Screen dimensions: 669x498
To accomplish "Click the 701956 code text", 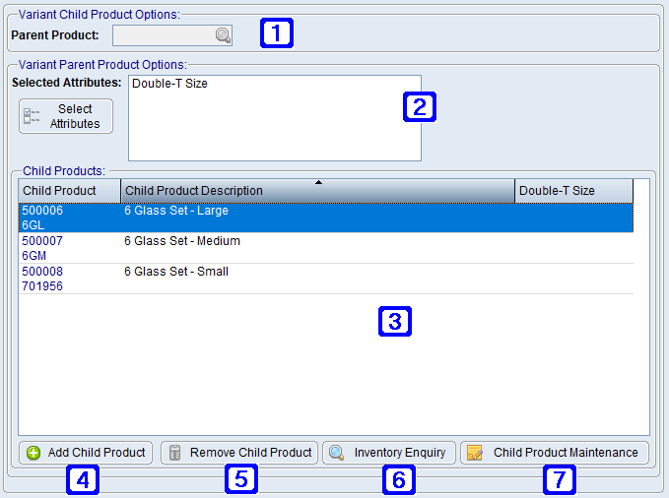I will click(42, 286).
